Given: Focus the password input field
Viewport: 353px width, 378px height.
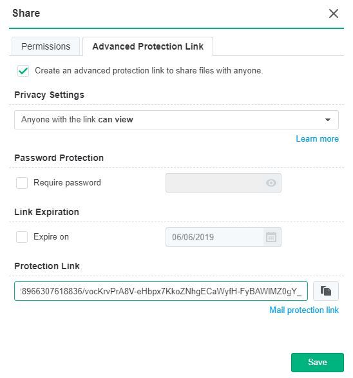Looking at the screenshot, I should coord(224,183).
